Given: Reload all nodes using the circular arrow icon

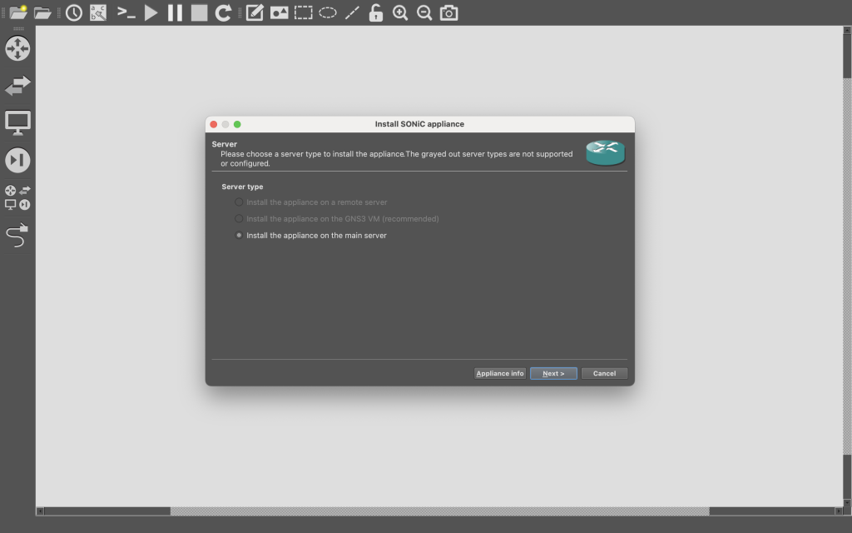Looking at the screenshot, I should point(223,12).
